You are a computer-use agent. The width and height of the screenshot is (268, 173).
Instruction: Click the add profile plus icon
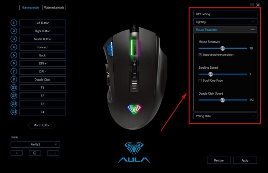tap(17, 153)
